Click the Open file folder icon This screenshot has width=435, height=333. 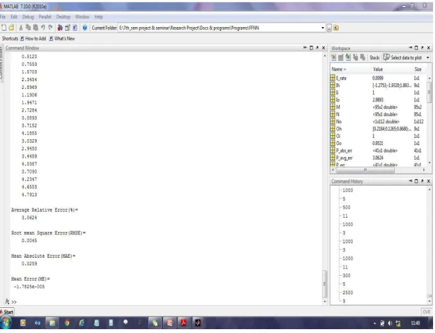pos(12,28)
